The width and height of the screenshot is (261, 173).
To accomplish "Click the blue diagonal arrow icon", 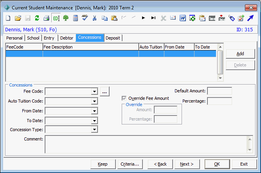I will tap(250, 18).
